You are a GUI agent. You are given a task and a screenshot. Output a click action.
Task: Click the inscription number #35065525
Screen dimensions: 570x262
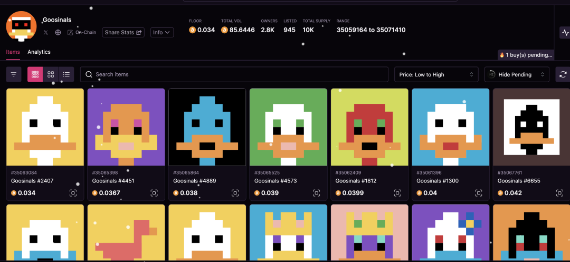(x=267, y=173)
